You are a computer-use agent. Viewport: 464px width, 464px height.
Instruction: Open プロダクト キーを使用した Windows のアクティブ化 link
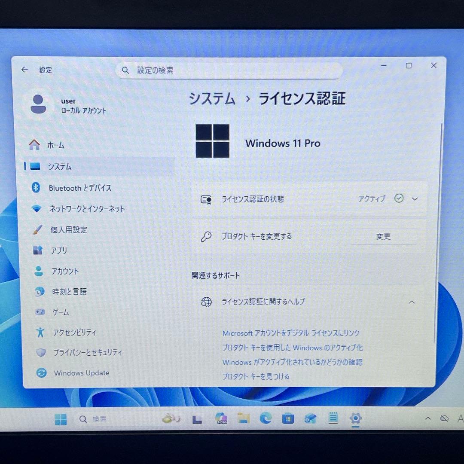(293, 348)
